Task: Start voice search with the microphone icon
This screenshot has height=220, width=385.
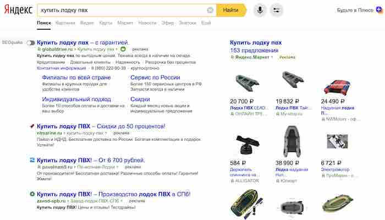Action: point(260,10)
